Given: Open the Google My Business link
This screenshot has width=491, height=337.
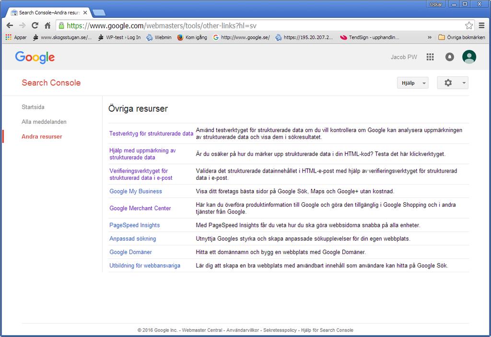Looking at the screenshot, I should tap(136, 191).
